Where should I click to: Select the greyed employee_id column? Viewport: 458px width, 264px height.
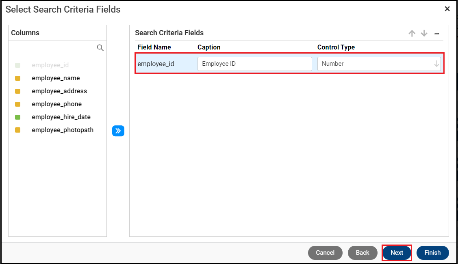pos(50,65)
